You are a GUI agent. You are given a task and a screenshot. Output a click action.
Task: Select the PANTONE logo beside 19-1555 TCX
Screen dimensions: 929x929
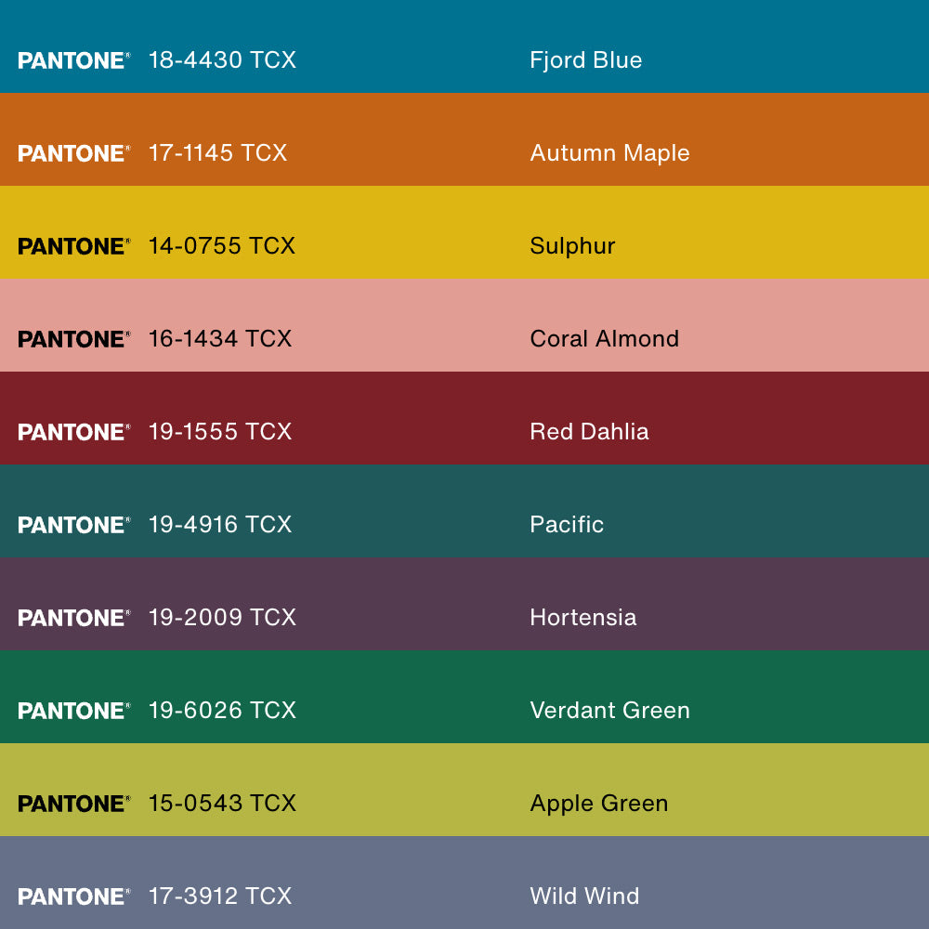[73, 432]
